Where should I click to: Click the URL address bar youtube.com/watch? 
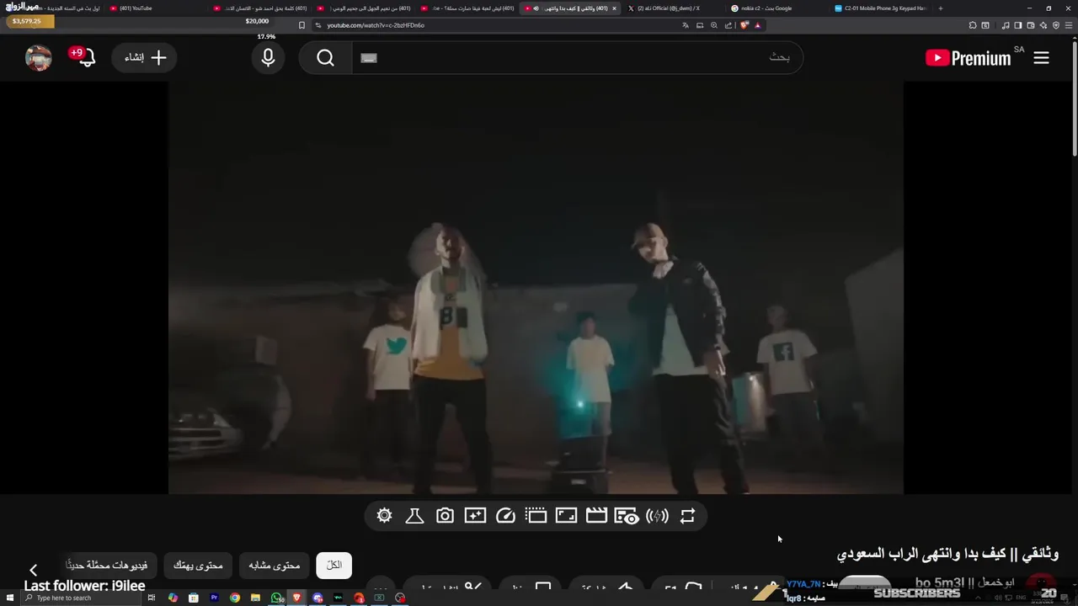(x=497, y=25)
